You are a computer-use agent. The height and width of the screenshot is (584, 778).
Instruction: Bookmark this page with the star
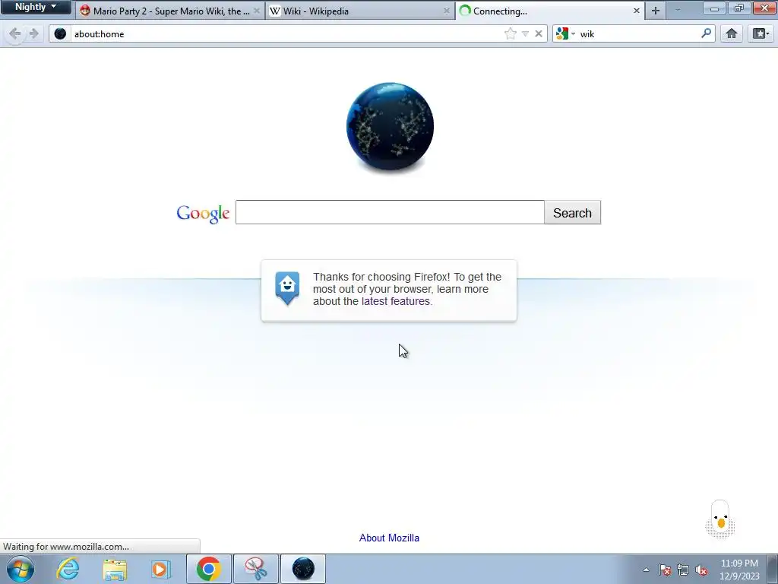click(510, 33)
